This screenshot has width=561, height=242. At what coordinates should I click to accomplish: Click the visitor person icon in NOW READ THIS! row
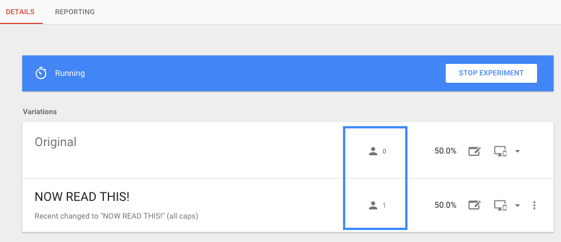373,205
